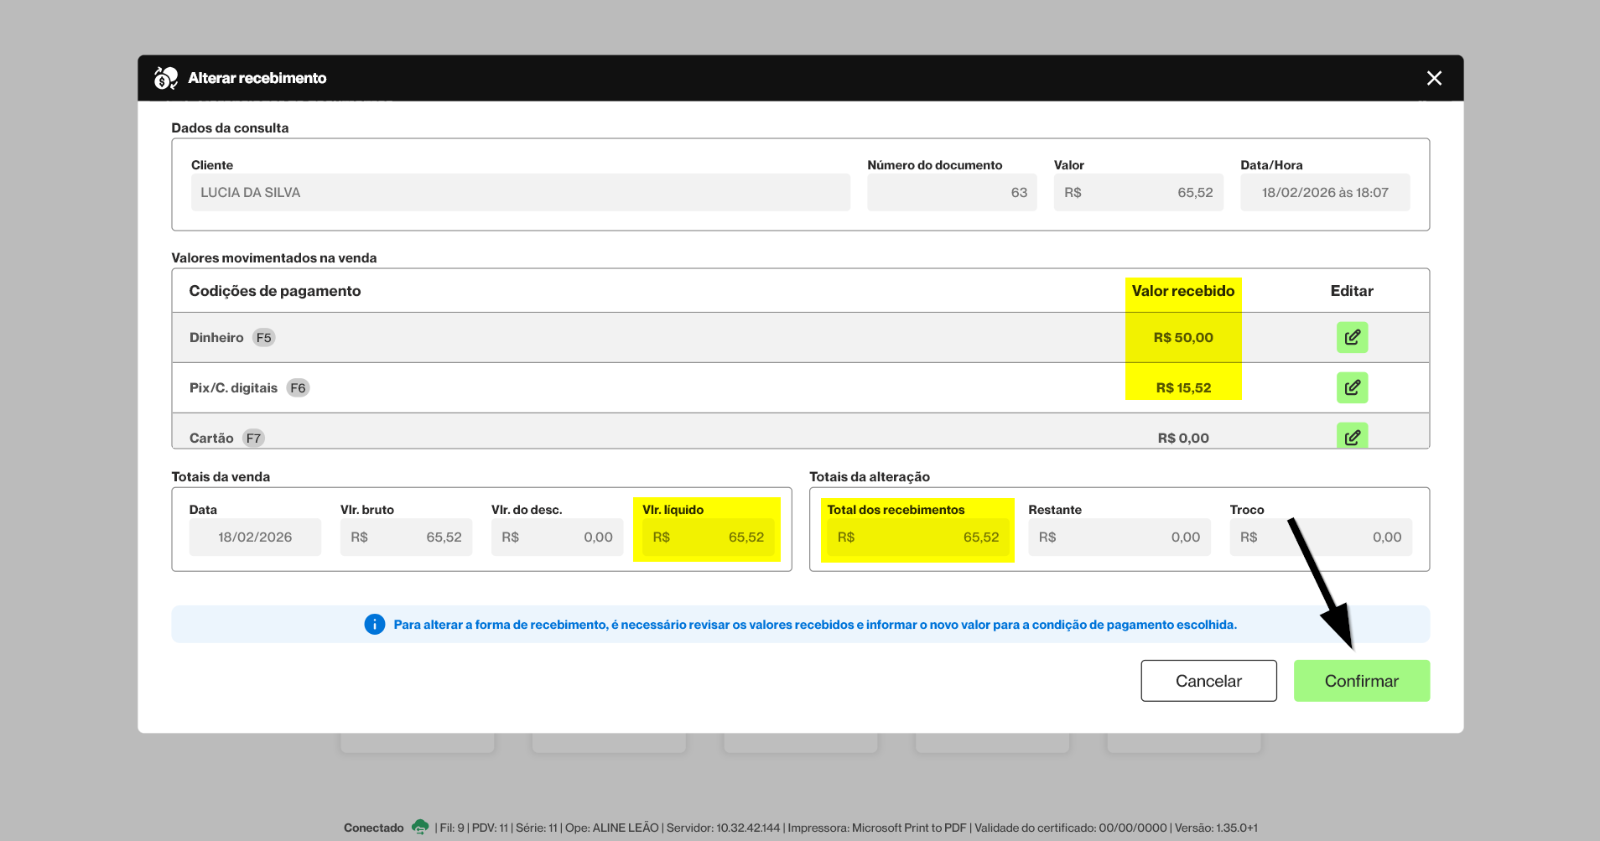Click the blue info icon in the notice

pyautogui.click(x=374, y=625)
